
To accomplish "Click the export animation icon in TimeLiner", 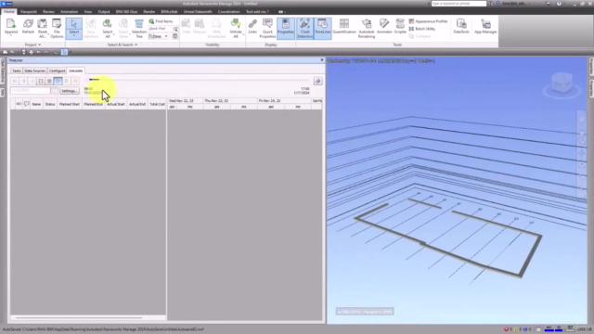I will (317, 81).
